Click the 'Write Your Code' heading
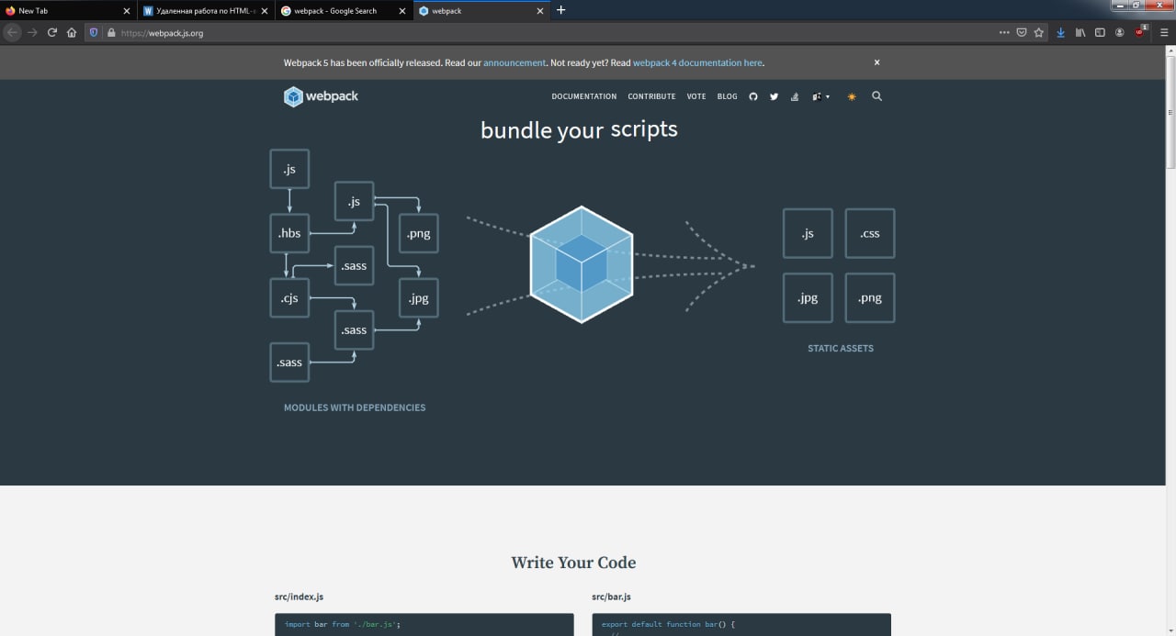Screen dimensions: 1176x636 (x=573, y=563)
